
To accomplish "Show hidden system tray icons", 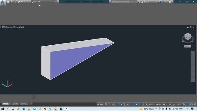I will pyautogui.click(x=156, y=109).
